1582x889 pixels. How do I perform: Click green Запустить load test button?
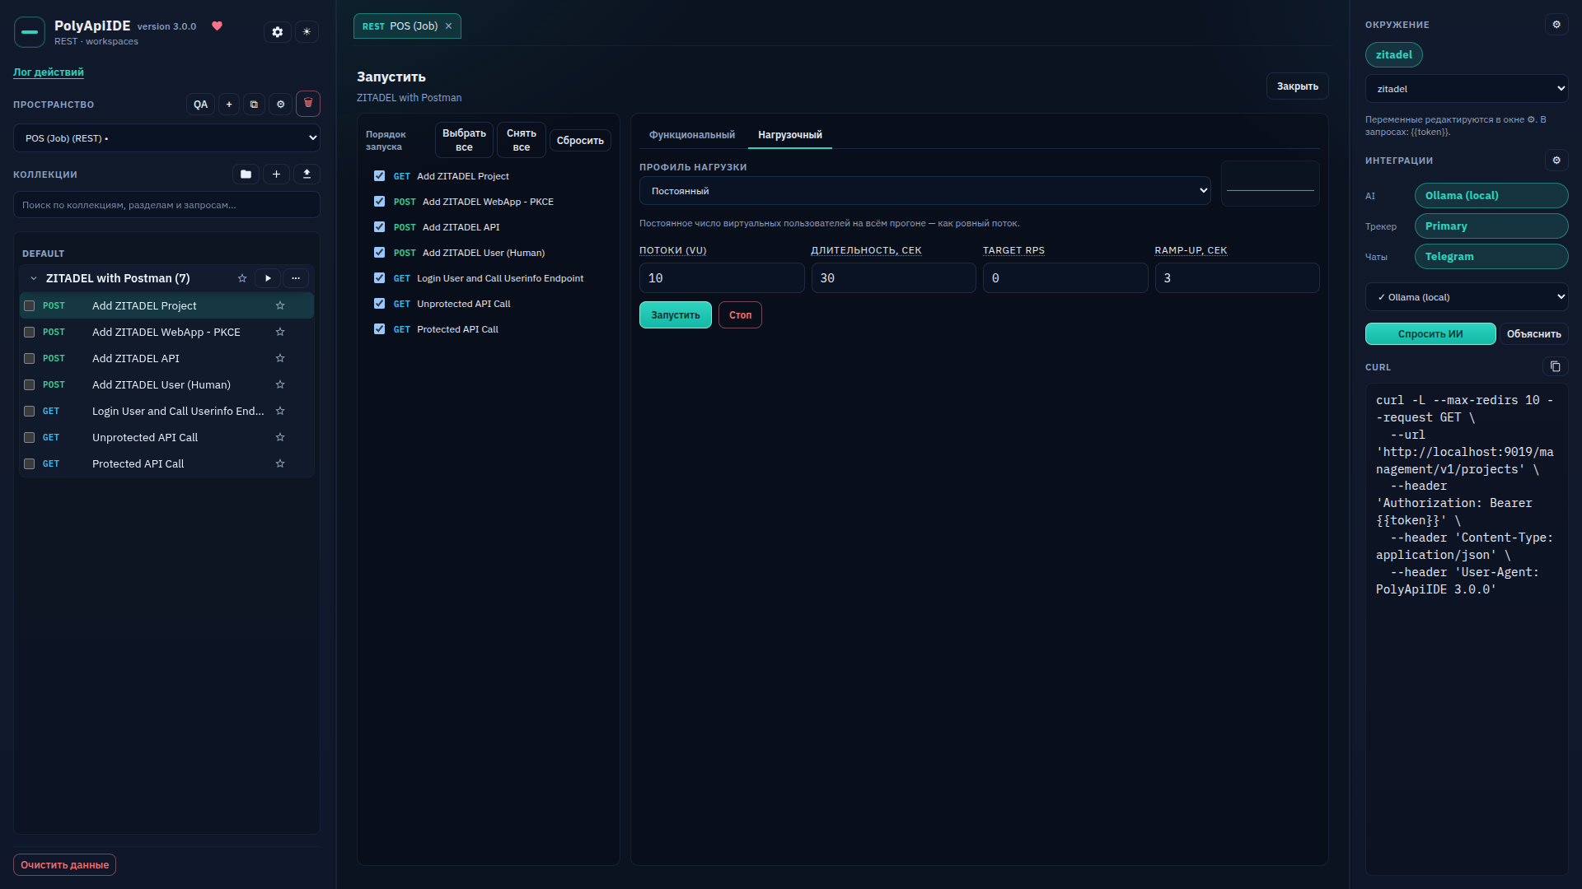tap(675, 315)
